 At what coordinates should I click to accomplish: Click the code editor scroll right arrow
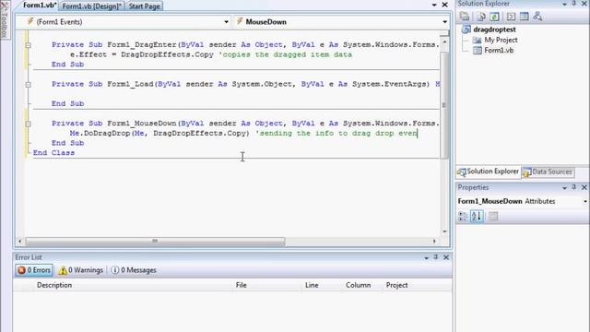point(434,241)
